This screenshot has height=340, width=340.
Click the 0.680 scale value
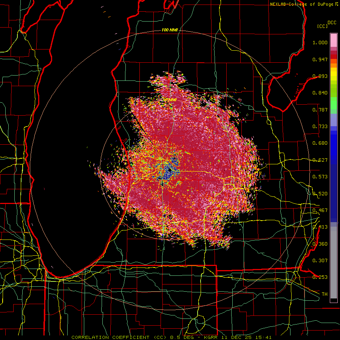click(320, 143)
